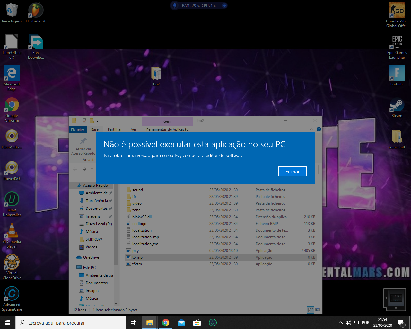Click navigation pane scrollbar down arrow
This screenshot has width=411, height=329.
click(x=116, y=303)
